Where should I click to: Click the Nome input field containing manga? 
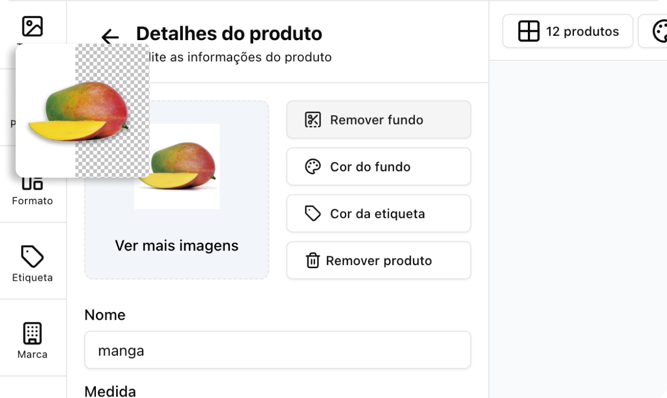[277, 350]
